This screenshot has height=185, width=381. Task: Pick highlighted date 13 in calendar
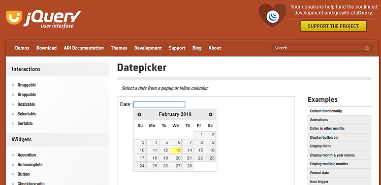pos(176,150)
